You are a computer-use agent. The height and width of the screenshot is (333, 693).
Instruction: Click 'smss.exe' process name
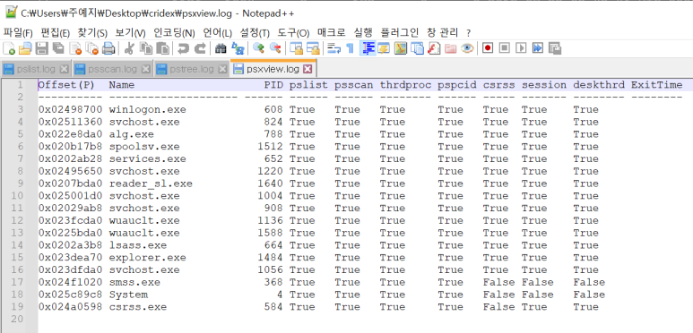click(134, 282)
